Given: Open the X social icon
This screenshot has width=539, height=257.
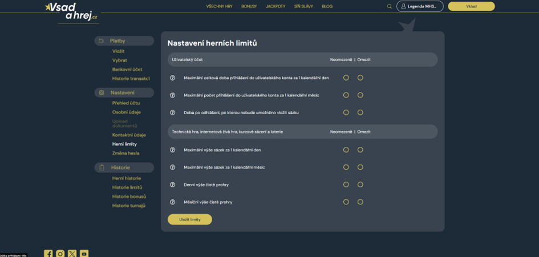Looking at the screenshot, I should [72, 254].
